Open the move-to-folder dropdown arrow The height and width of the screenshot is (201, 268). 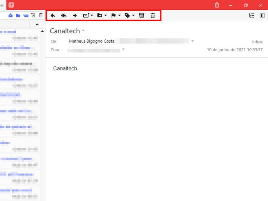click(x=106, y=15)
